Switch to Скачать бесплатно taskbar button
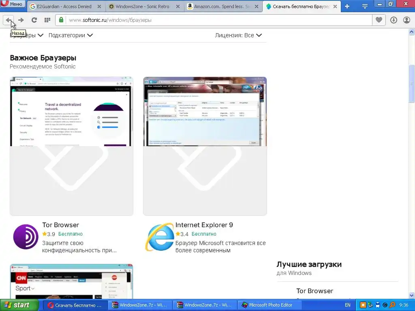 (x=75, y=305)
